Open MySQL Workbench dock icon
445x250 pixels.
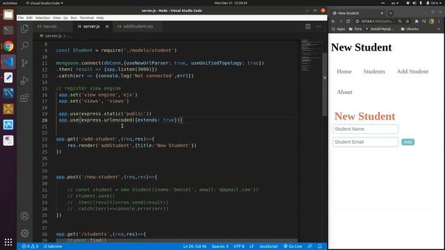point(8,93)
